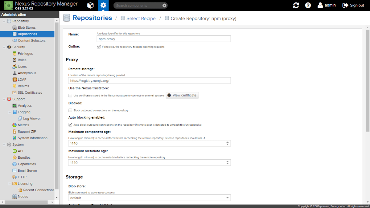Screen dimensions: 370x208
Task: Click the Metrics pie chart icon
Action: click(14, 125)
